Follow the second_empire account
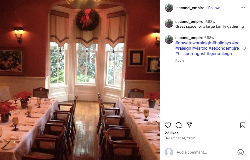Screen dimensions: 250x160 point(214,8)
